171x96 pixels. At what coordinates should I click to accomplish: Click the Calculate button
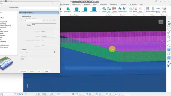point(23,71)
